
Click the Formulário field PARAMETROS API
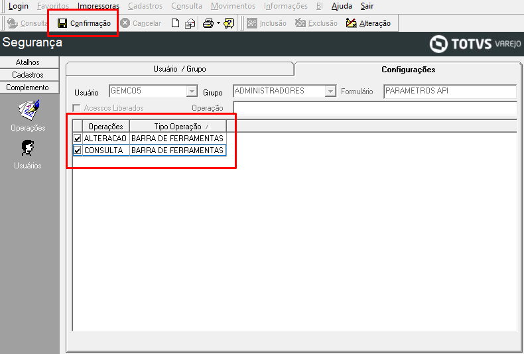click(450, 91)
